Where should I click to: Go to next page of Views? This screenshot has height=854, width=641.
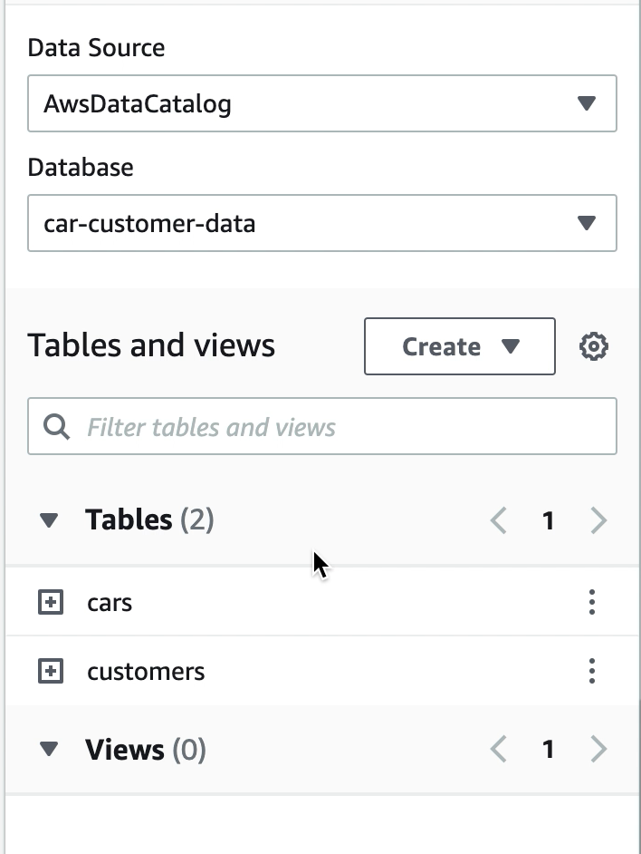pos(598,750)
